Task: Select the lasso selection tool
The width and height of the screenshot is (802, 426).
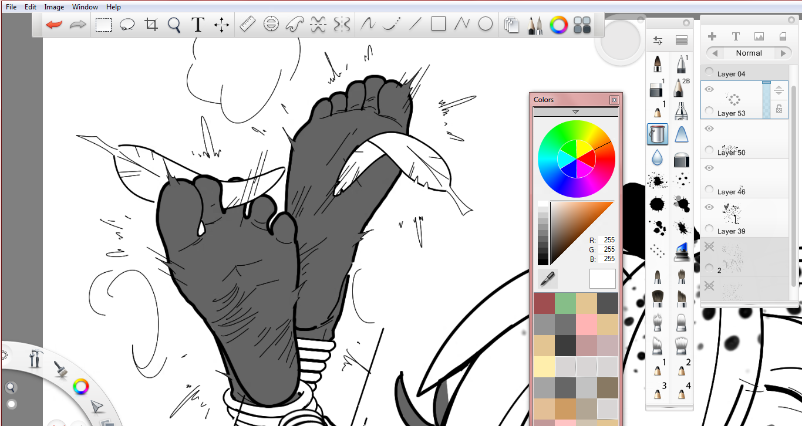Action: point(127,25)
